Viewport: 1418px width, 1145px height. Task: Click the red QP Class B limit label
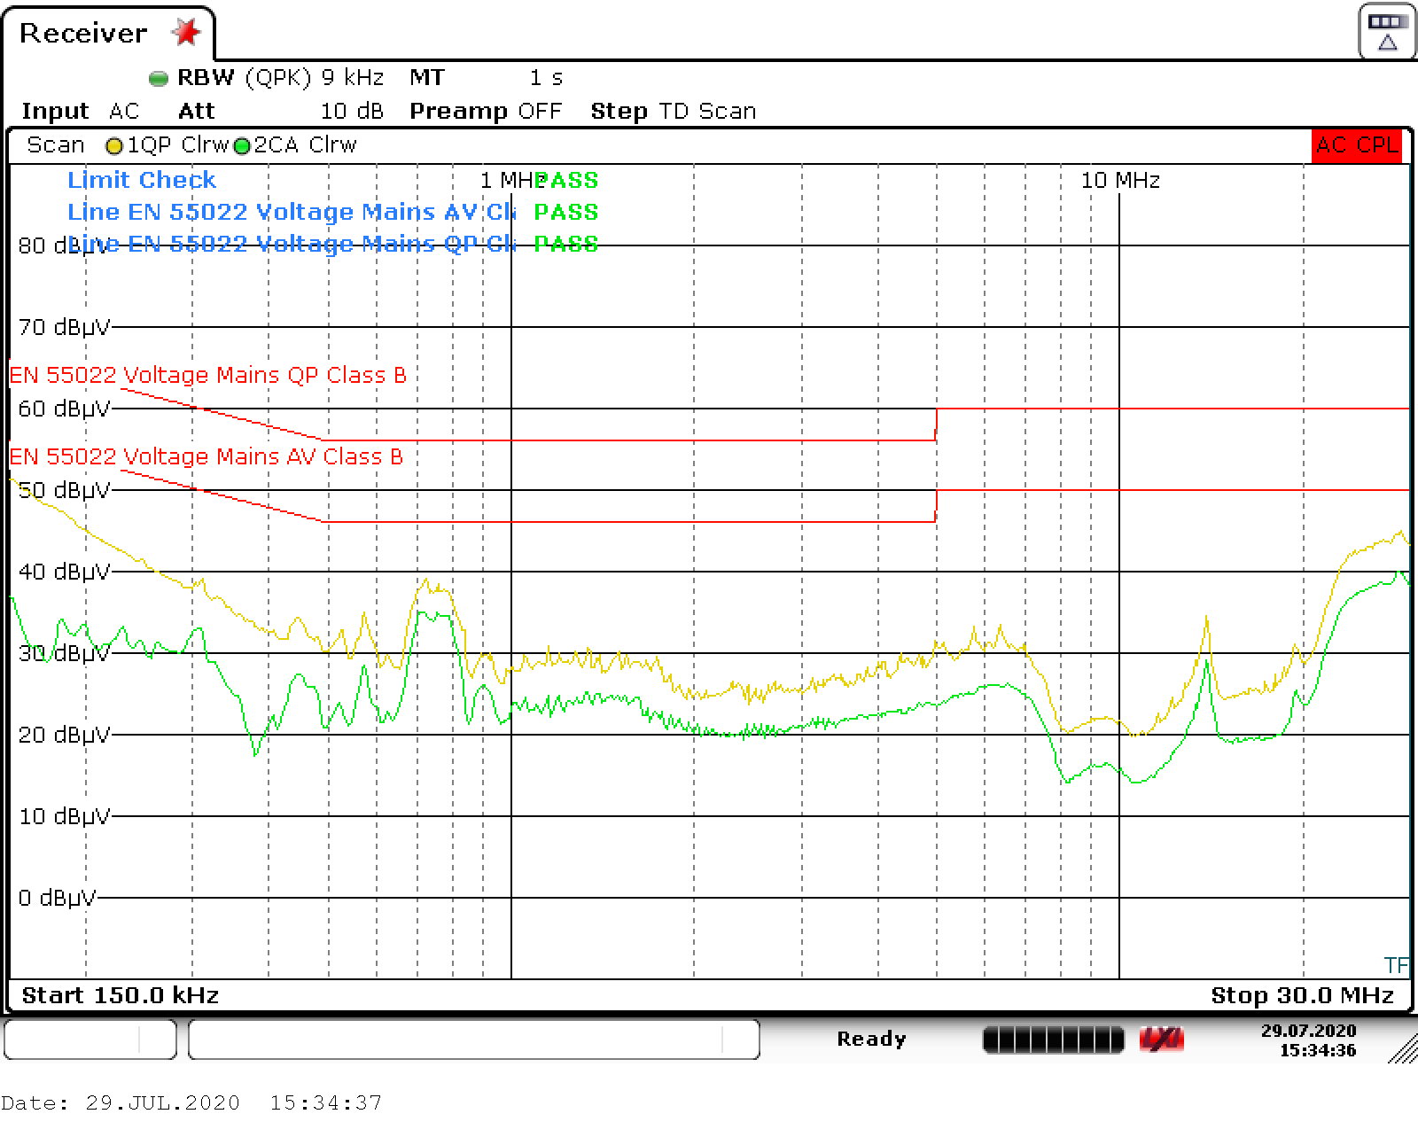tap(208, 376)
